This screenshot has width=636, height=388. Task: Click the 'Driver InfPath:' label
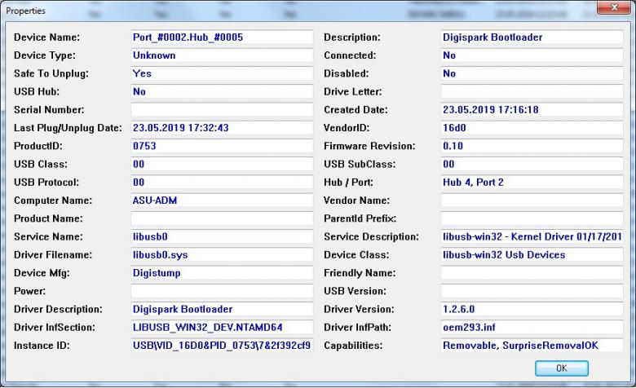click(x=357, y=327)
